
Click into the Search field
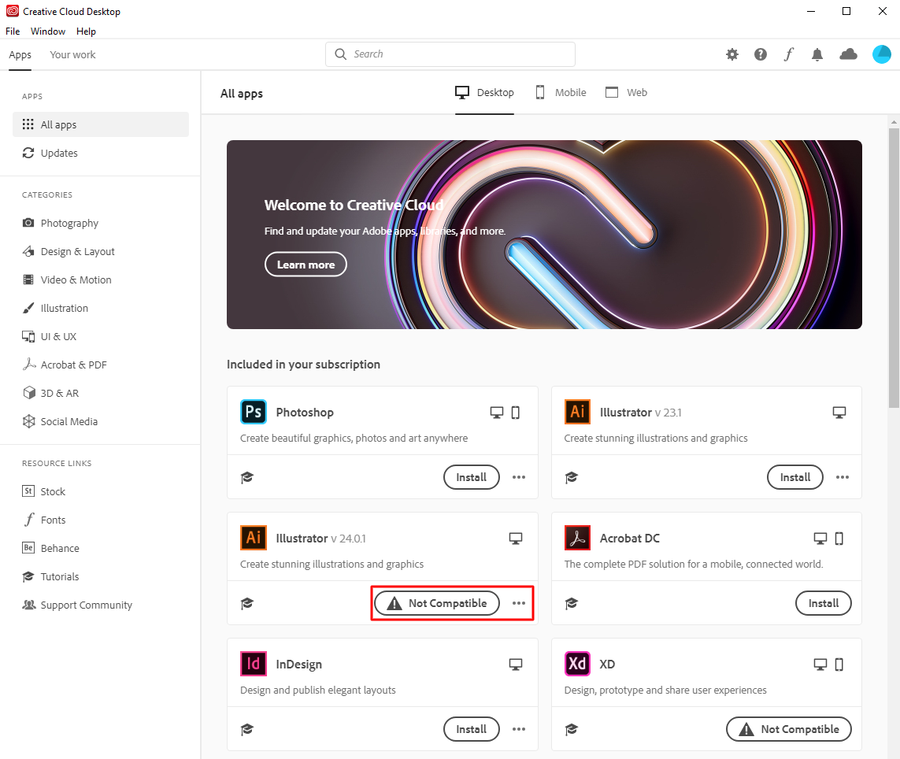click(x=450, y=54)
